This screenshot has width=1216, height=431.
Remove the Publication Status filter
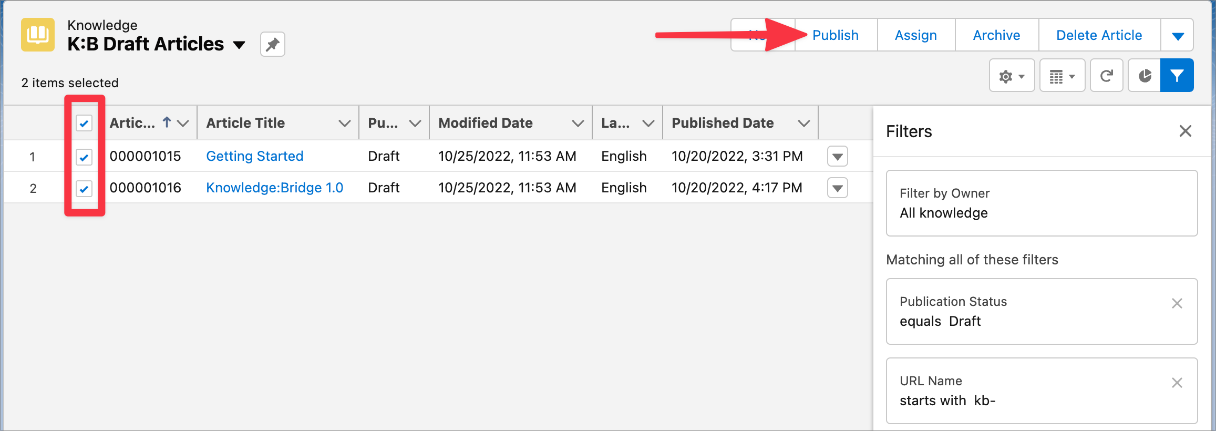point(1177,303)
